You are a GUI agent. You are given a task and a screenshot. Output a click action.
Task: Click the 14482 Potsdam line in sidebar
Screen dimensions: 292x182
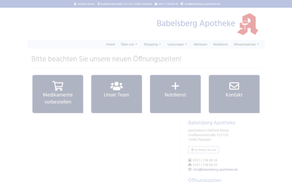[200, 140]
